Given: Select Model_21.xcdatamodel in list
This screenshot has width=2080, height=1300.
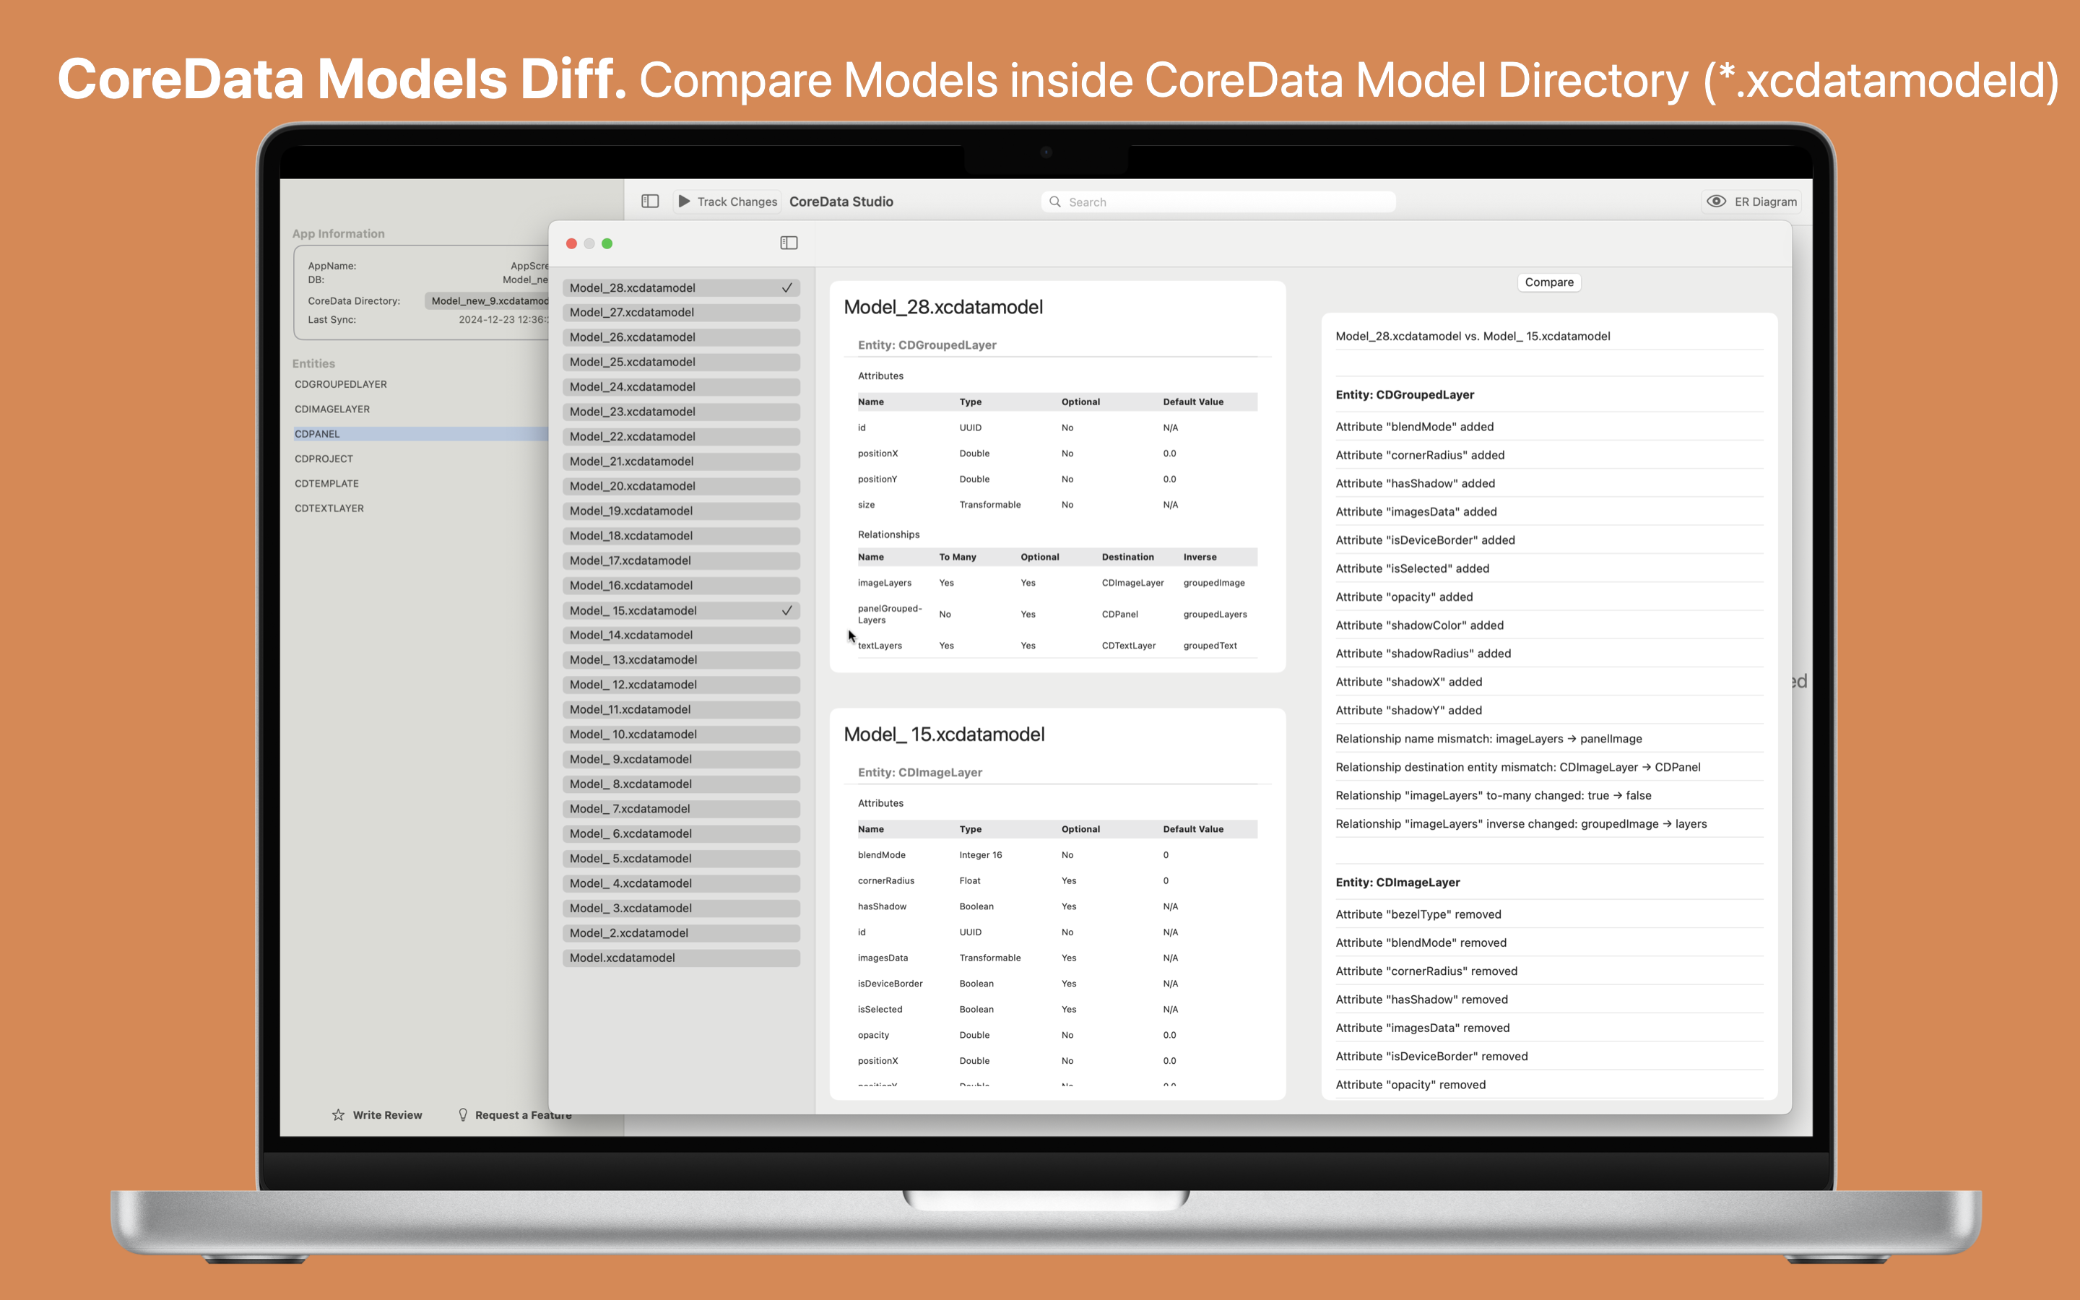Looking at the screenshot, I should (x=681, y=461).
